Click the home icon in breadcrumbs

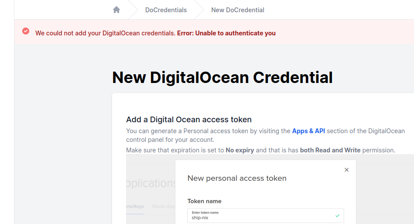116,10
